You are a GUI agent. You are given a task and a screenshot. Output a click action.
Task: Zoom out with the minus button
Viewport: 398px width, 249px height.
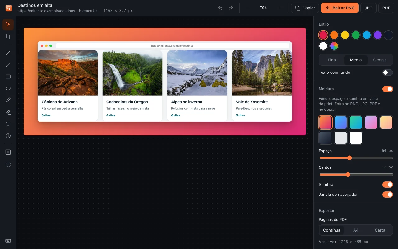(248, 8)
